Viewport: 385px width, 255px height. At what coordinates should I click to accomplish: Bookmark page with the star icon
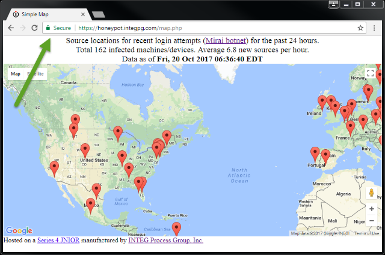click(360, 28)
